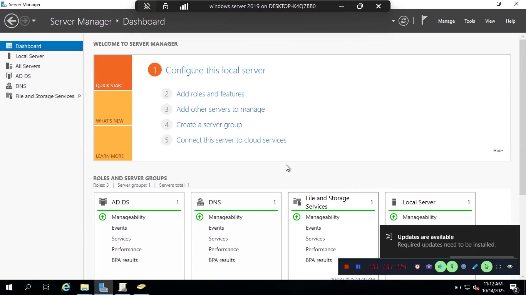Open the Manage menu
Screen dimensions: 526x295
tap(446, 21)
